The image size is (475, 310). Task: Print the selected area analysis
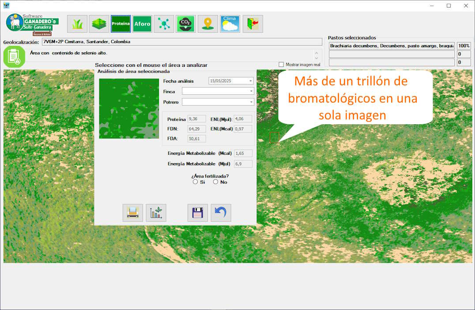pos(132,213)
